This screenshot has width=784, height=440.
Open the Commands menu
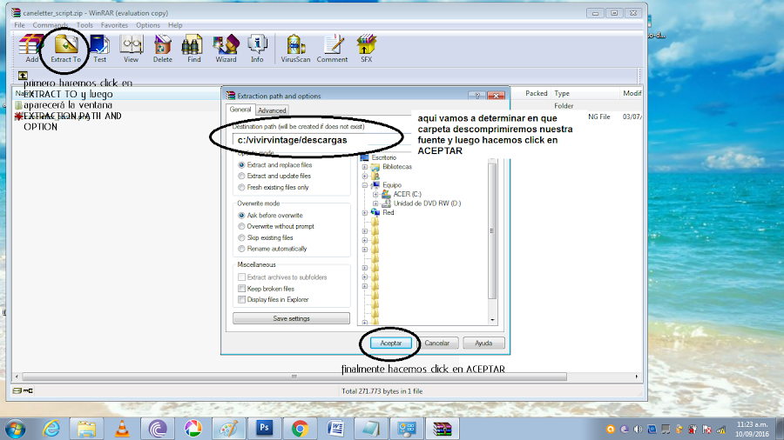click(x=50, y=25)
